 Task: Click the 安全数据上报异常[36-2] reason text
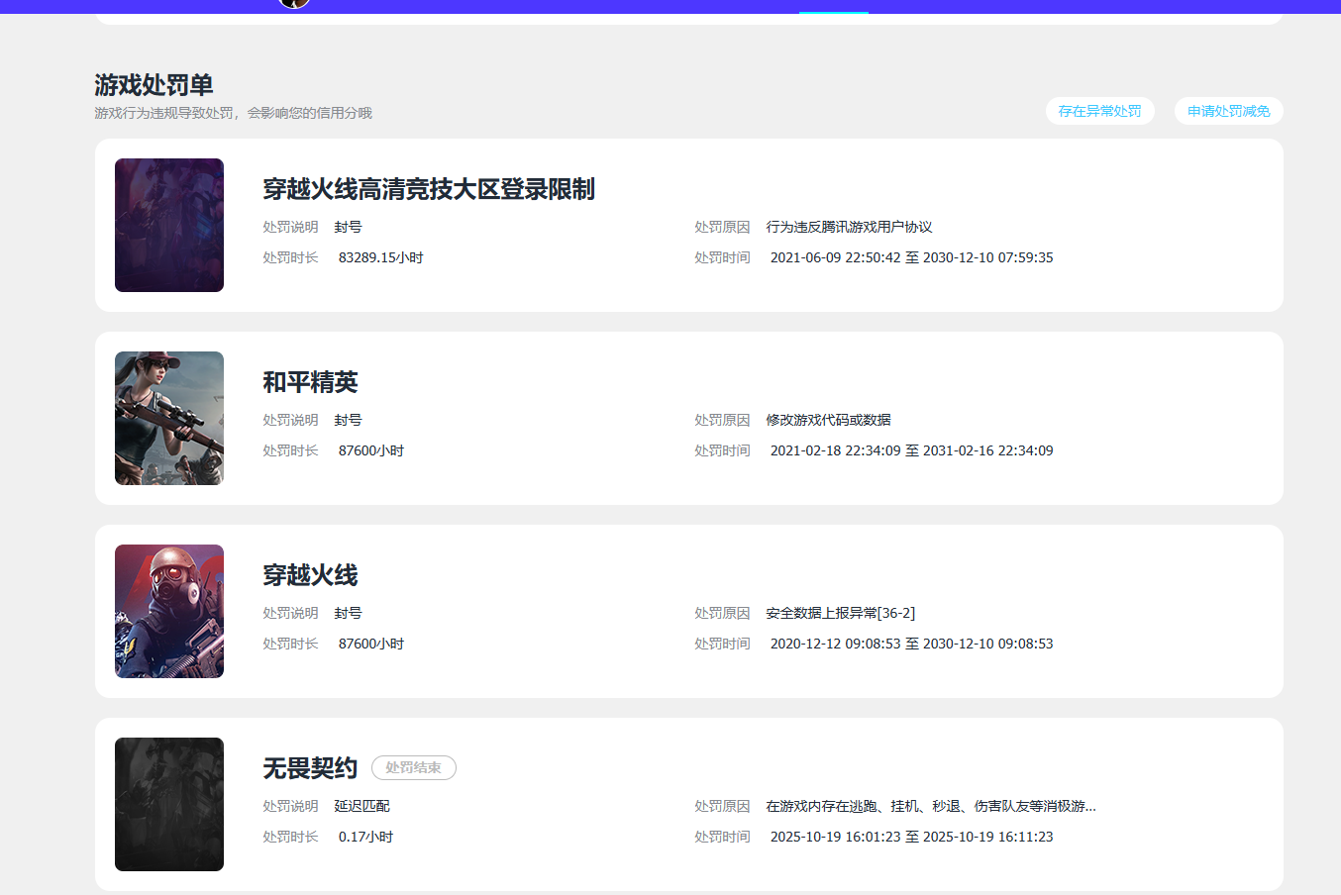click(x=841, y=613)
